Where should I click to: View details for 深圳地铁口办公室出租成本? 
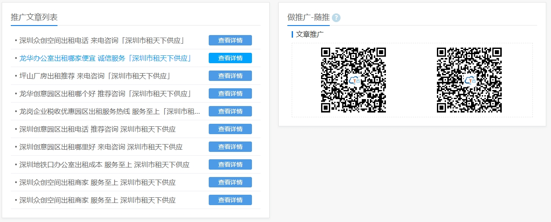230,164
